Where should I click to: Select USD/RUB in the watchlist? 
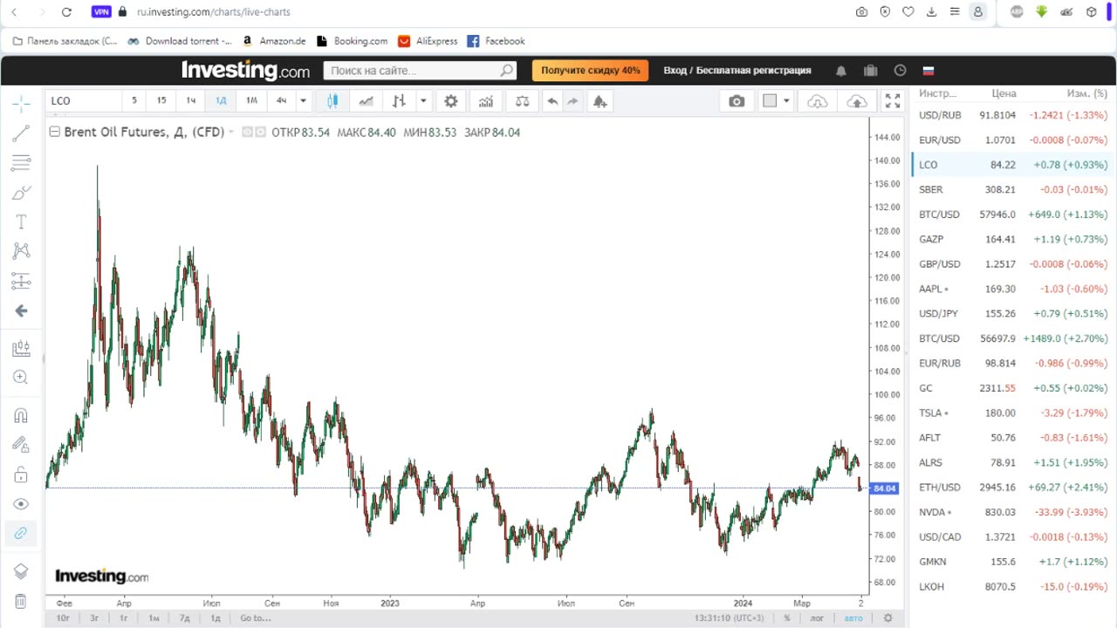click(x=1011, y=115)
